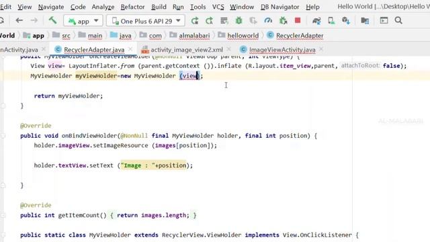Open the Run menu

click(x=178, y=7)
